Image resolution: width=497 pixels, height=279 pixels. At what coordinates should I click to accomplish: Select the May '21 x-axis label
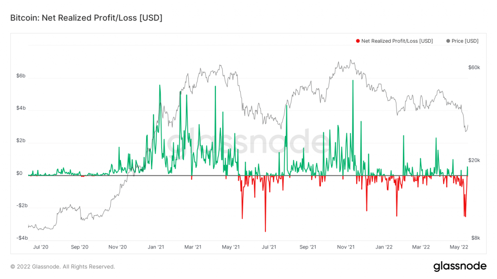tap(231, 247)
